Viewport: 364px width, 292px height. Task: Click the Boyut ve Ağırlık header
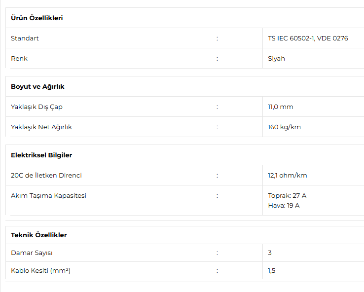[x=37, y=87]
